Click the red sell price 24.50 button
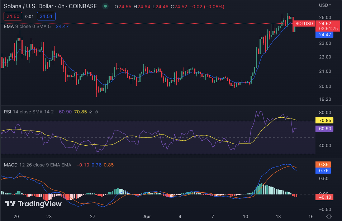This screenshot has width=342, height=221. (x=13, y=17)
